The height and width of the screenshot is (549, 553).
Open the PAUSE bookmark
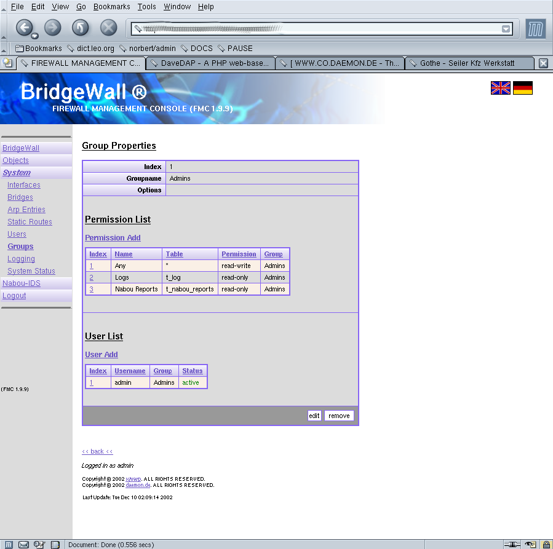[235, 49]
